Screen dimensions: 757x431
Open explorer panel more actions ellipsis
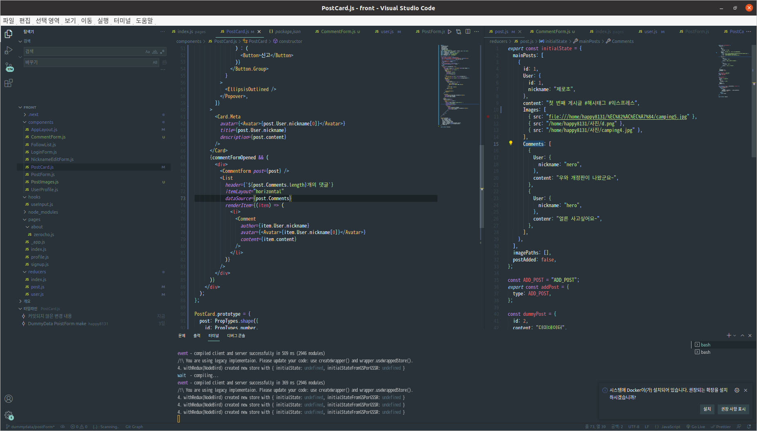tap(163, 31)
